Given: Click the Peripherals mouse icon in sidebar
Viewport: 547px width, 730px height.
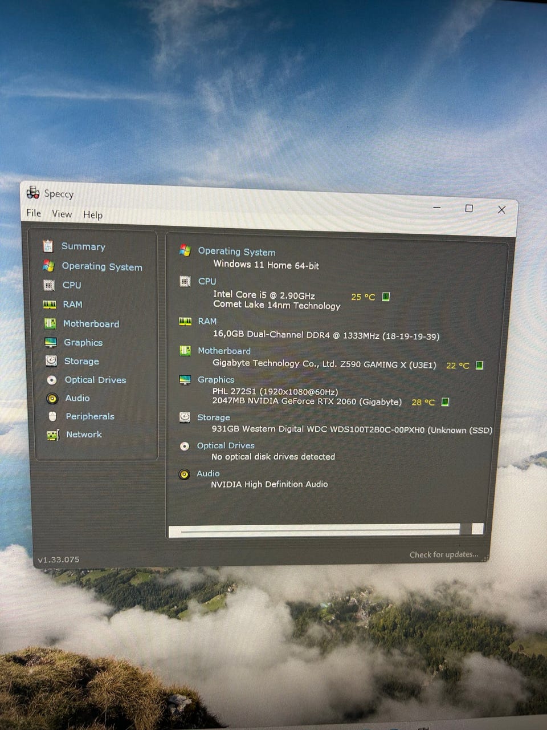Looking at the screenshot, I should (52, 416).
